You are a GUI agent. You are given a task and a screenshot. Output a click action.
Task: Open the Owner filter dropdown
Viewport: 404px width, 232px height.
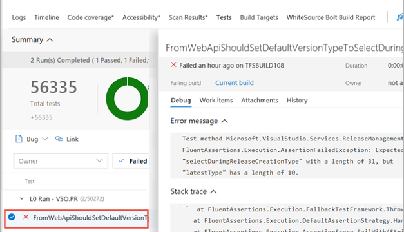[61, 161]
